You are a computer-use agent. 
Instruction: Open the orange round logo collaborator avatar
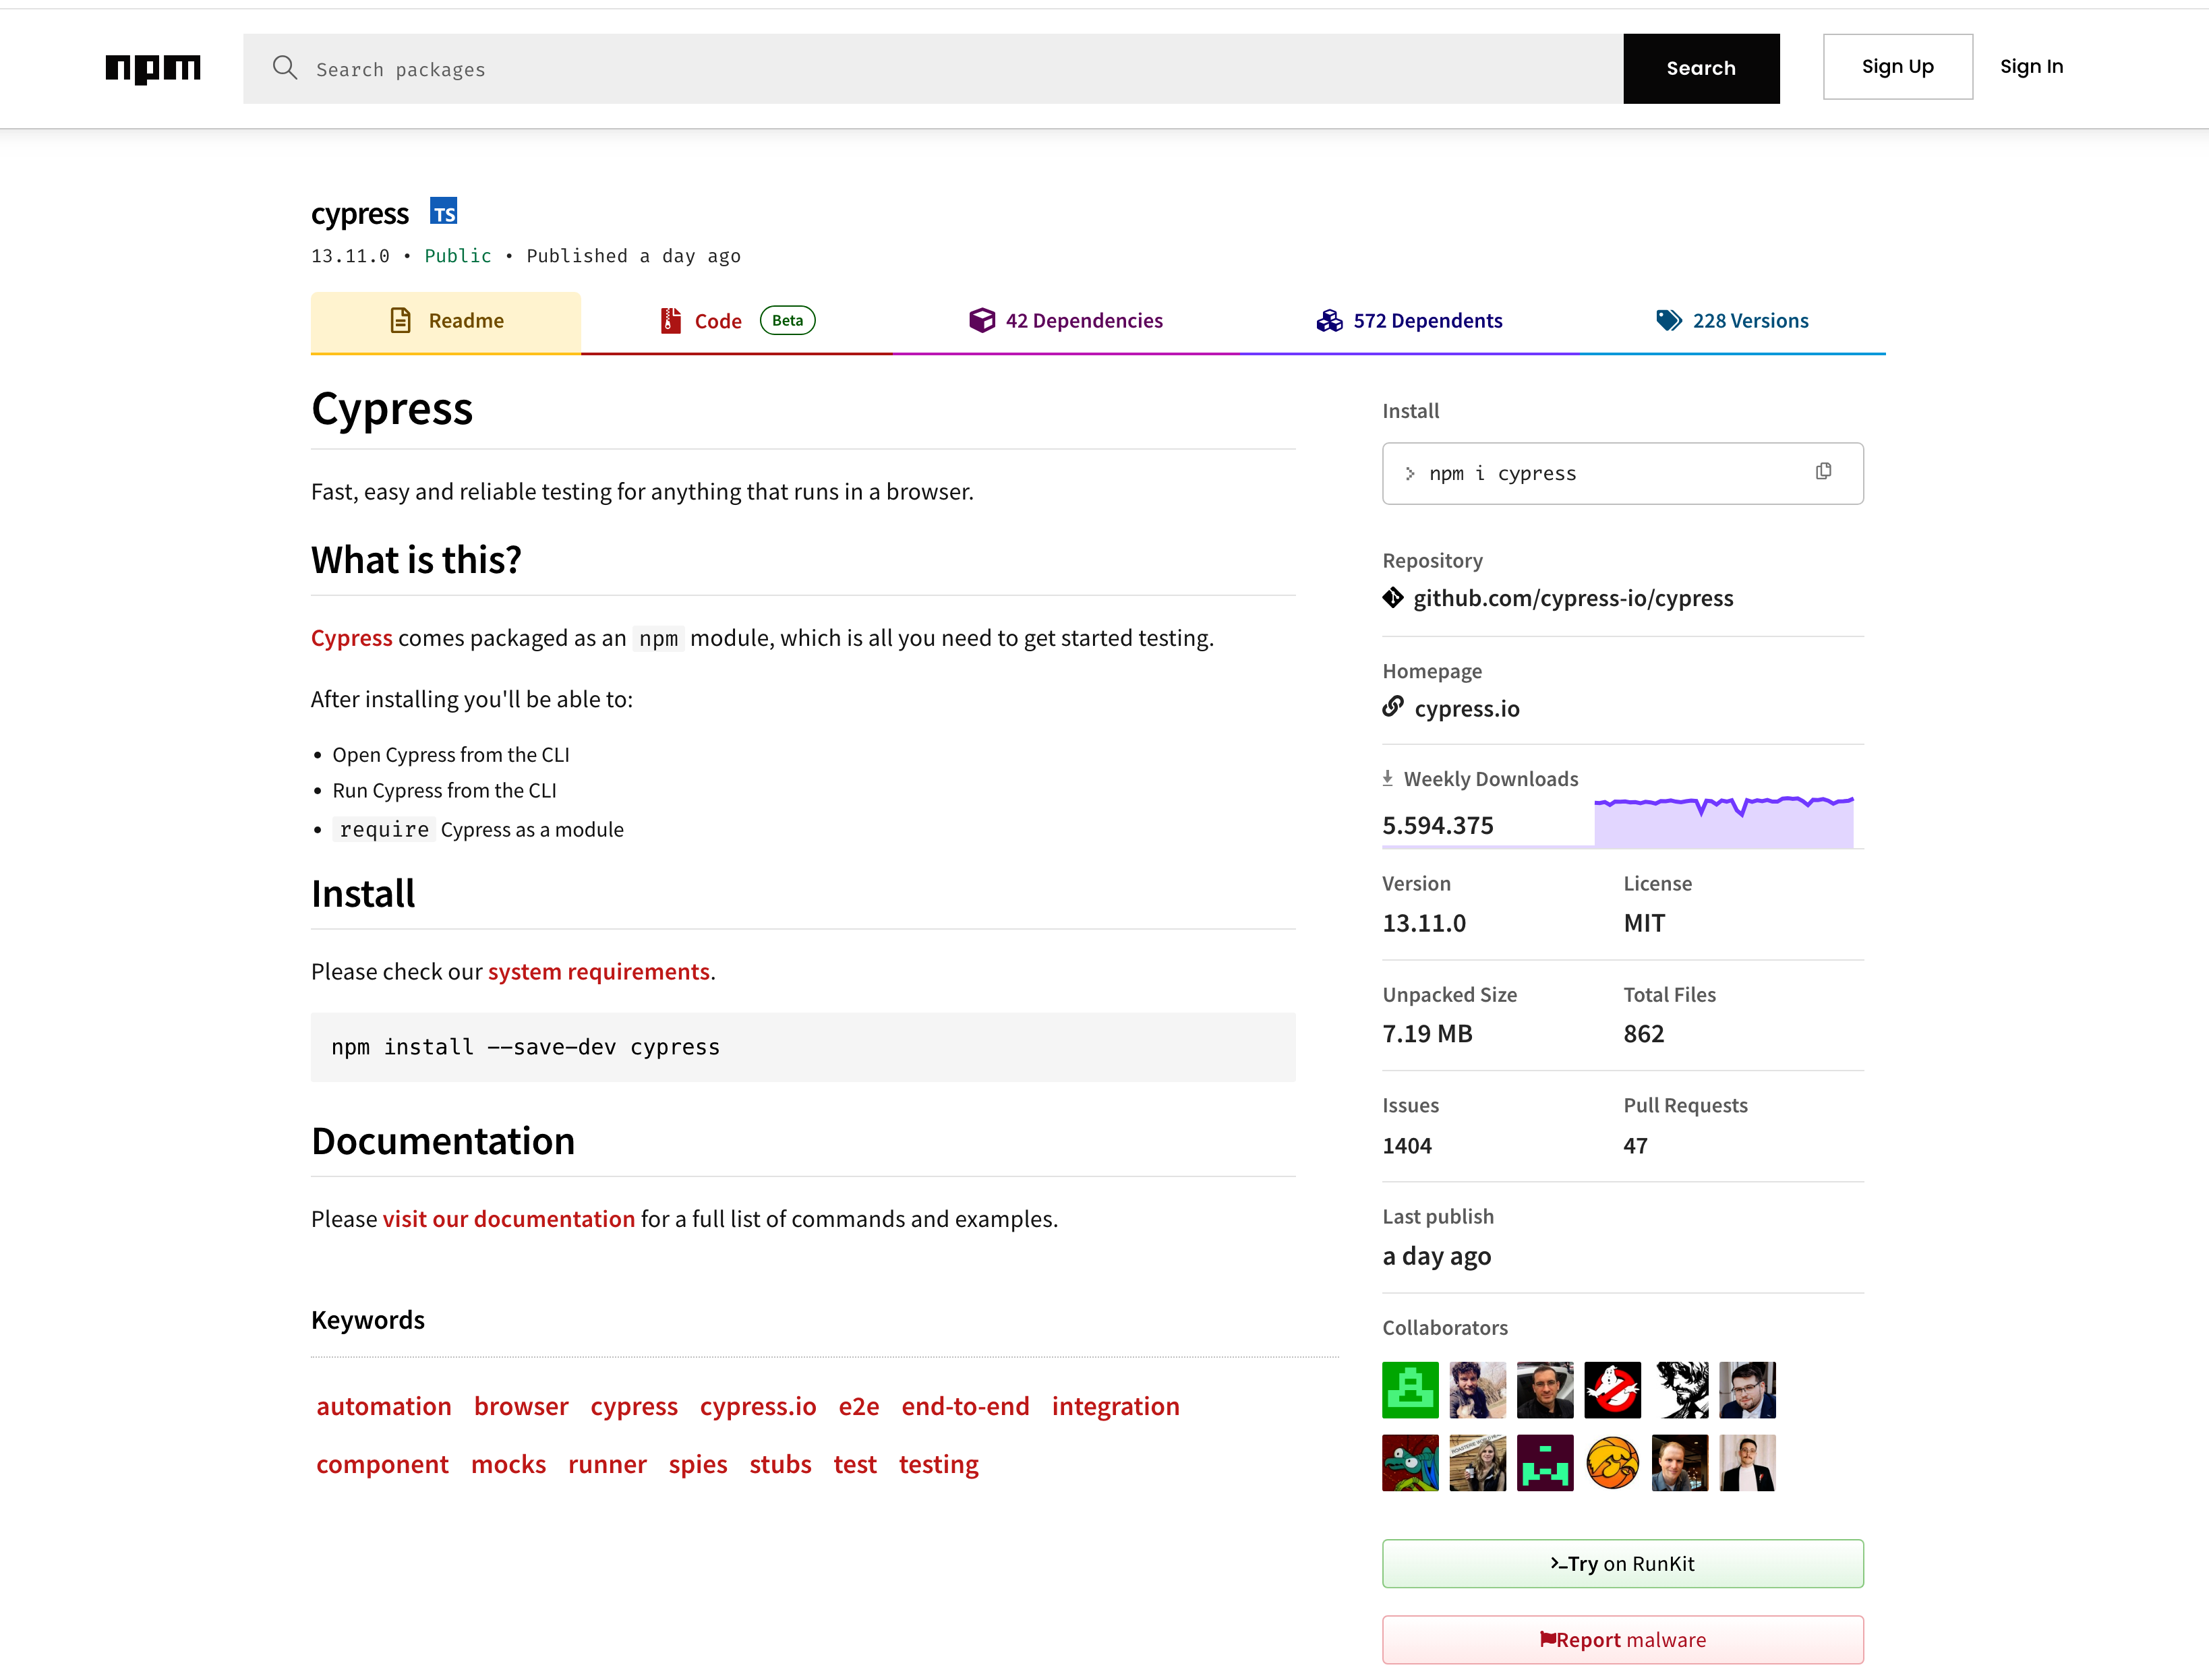coord(1612,1463)
